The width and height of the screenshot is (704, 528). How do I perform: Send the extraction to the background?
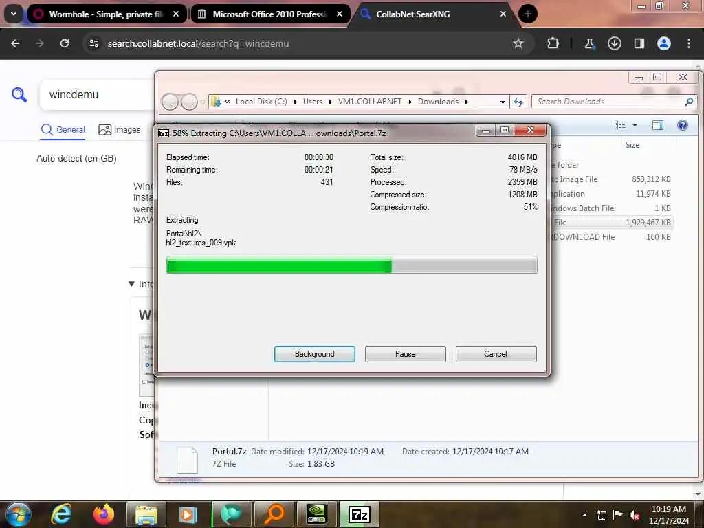coord(314,354)
